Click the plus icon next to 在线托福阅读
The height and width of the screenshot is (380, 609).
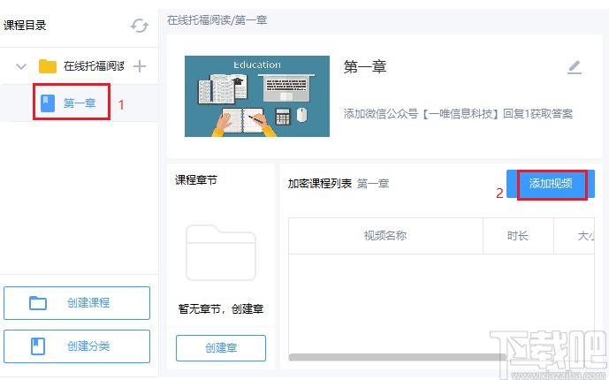(x=140, y=66)
